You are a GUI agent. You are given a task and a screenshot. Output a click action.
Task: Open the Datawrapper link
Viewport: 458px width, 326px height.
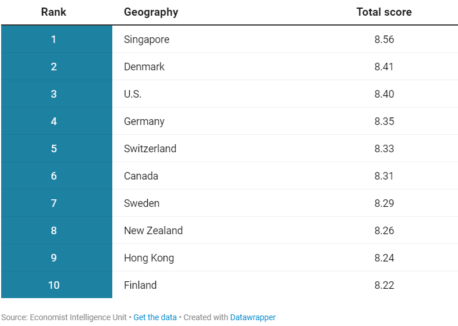[x=253, y=317]
